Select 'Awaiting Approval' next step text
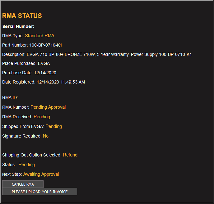Image resolution: width=214 pixels, height=204 pixels. point(41,174)
